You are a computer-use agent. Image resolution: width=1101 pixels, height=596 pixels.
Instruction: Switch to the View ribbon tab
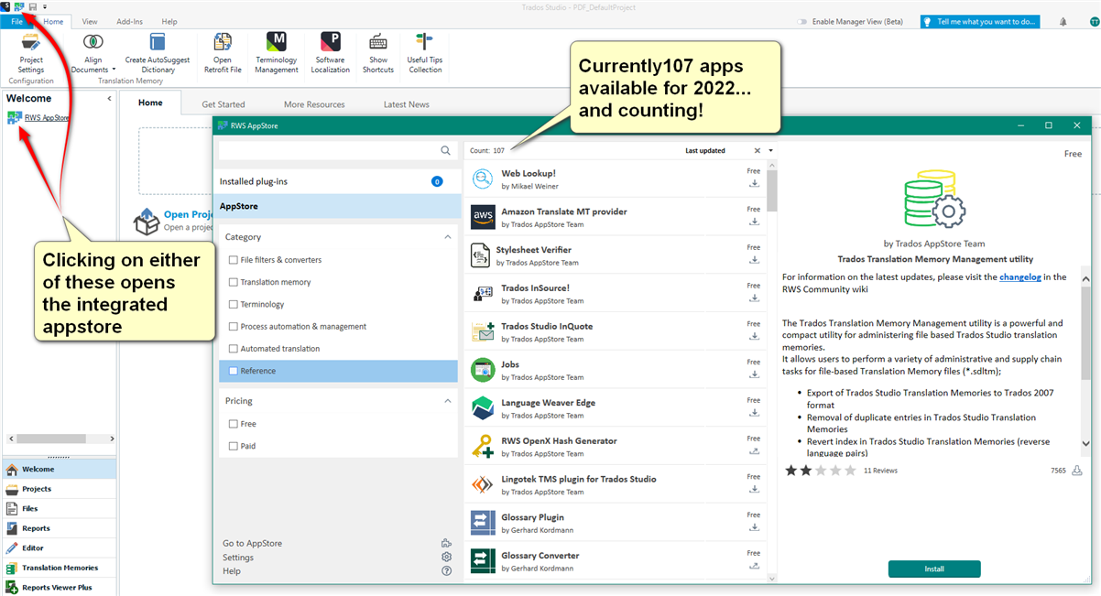90,21
